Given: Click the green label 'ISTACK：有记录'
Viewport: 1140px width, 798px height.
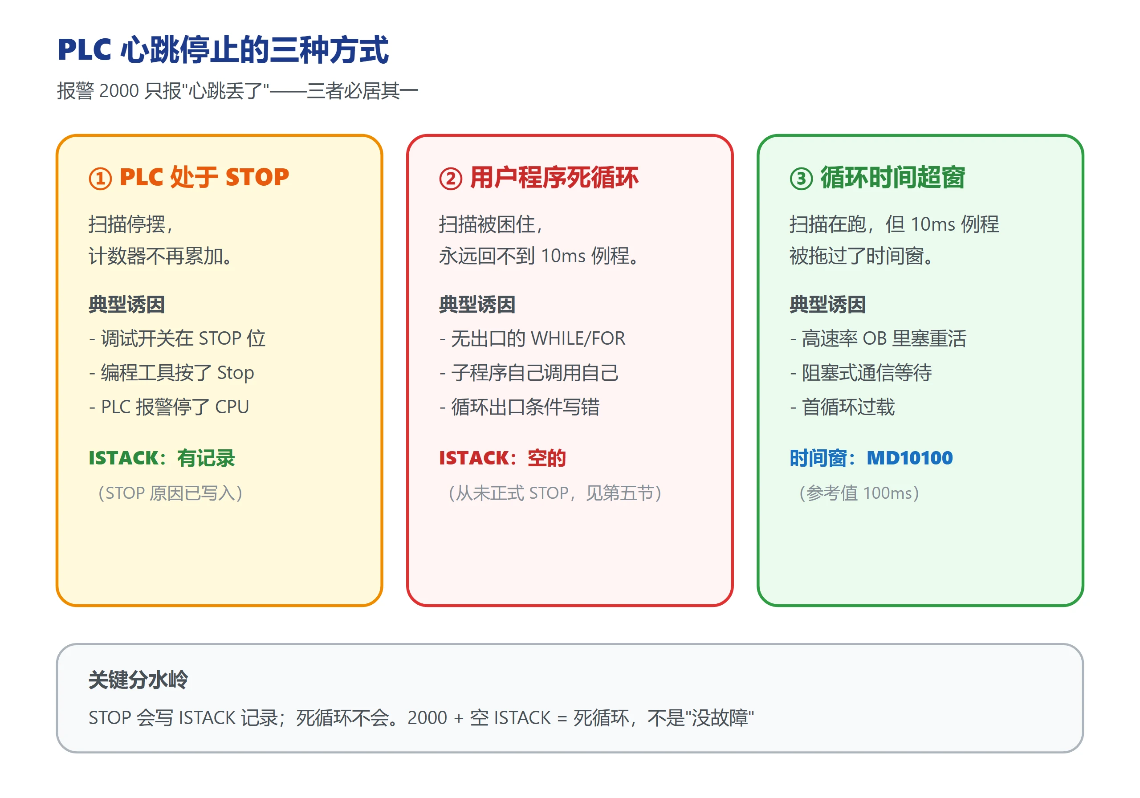Looking at the screenshot, I should pyautogui.click(x=162, y=458).
